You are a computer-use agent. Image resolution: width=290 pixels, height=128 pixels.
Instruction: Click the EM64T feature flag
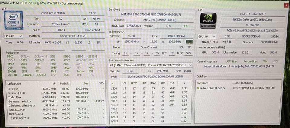coord(12,71)
